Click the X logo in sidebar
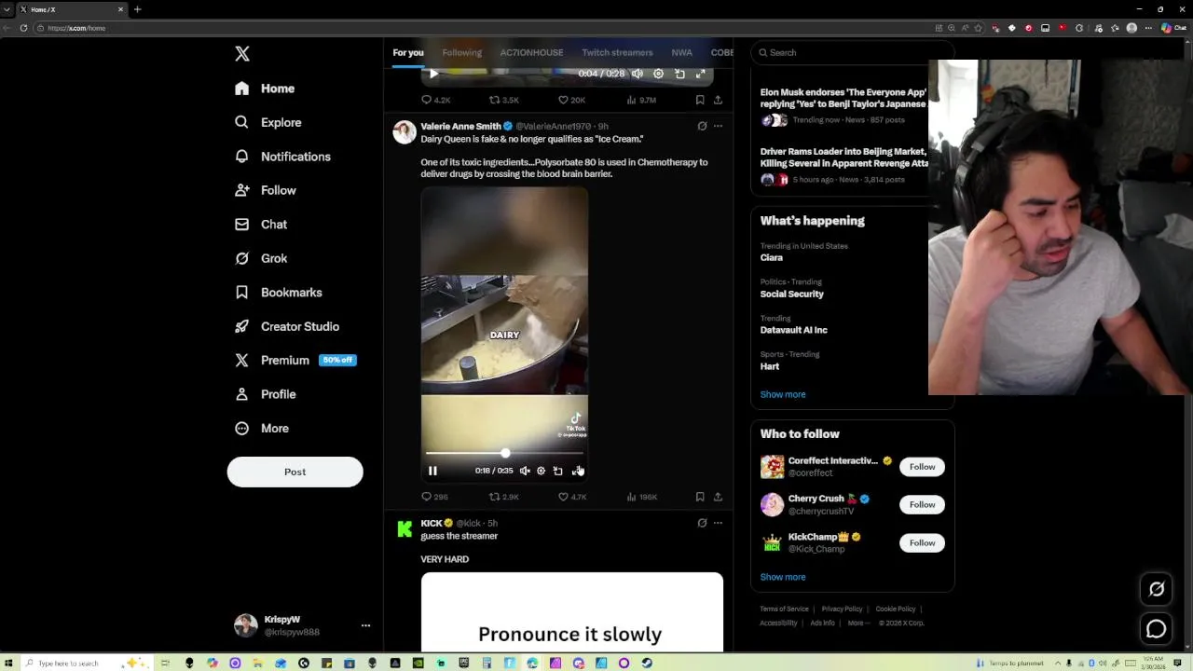 (x=242, y=54)
